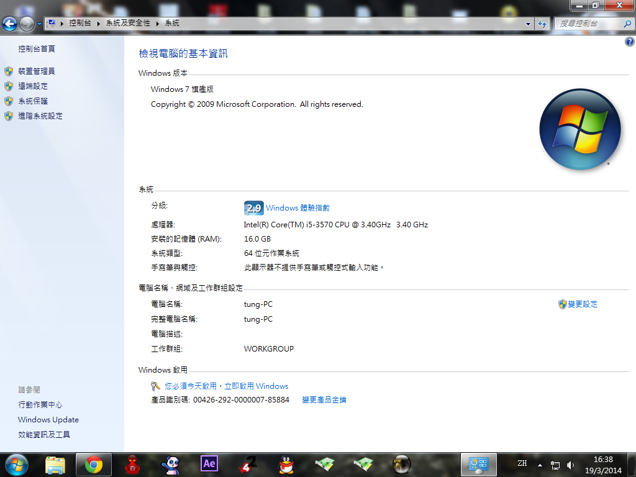The width and height of the screenshot is (636, 477).
Task: Open Windows Update link in sidebar
Action: point(48,420)
